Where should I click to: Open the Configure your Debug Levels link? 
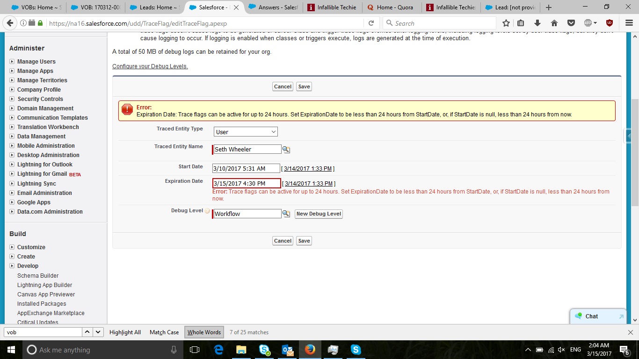(x=150, y=66)
